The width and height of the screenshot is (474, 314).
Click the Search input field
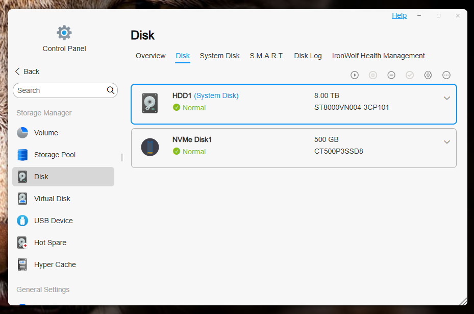(x=65, y=90)
